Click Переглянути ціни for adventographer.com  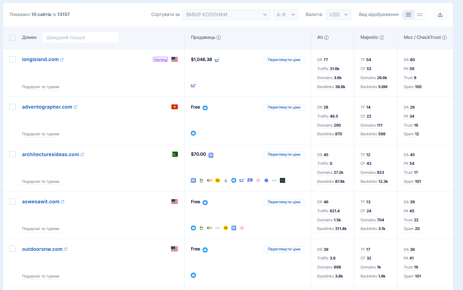point(284,107)
